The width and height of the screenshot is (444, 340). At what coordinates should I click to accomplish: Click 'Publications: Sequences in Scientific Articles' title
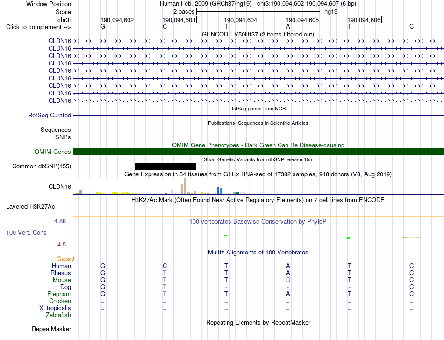point(258,123)
